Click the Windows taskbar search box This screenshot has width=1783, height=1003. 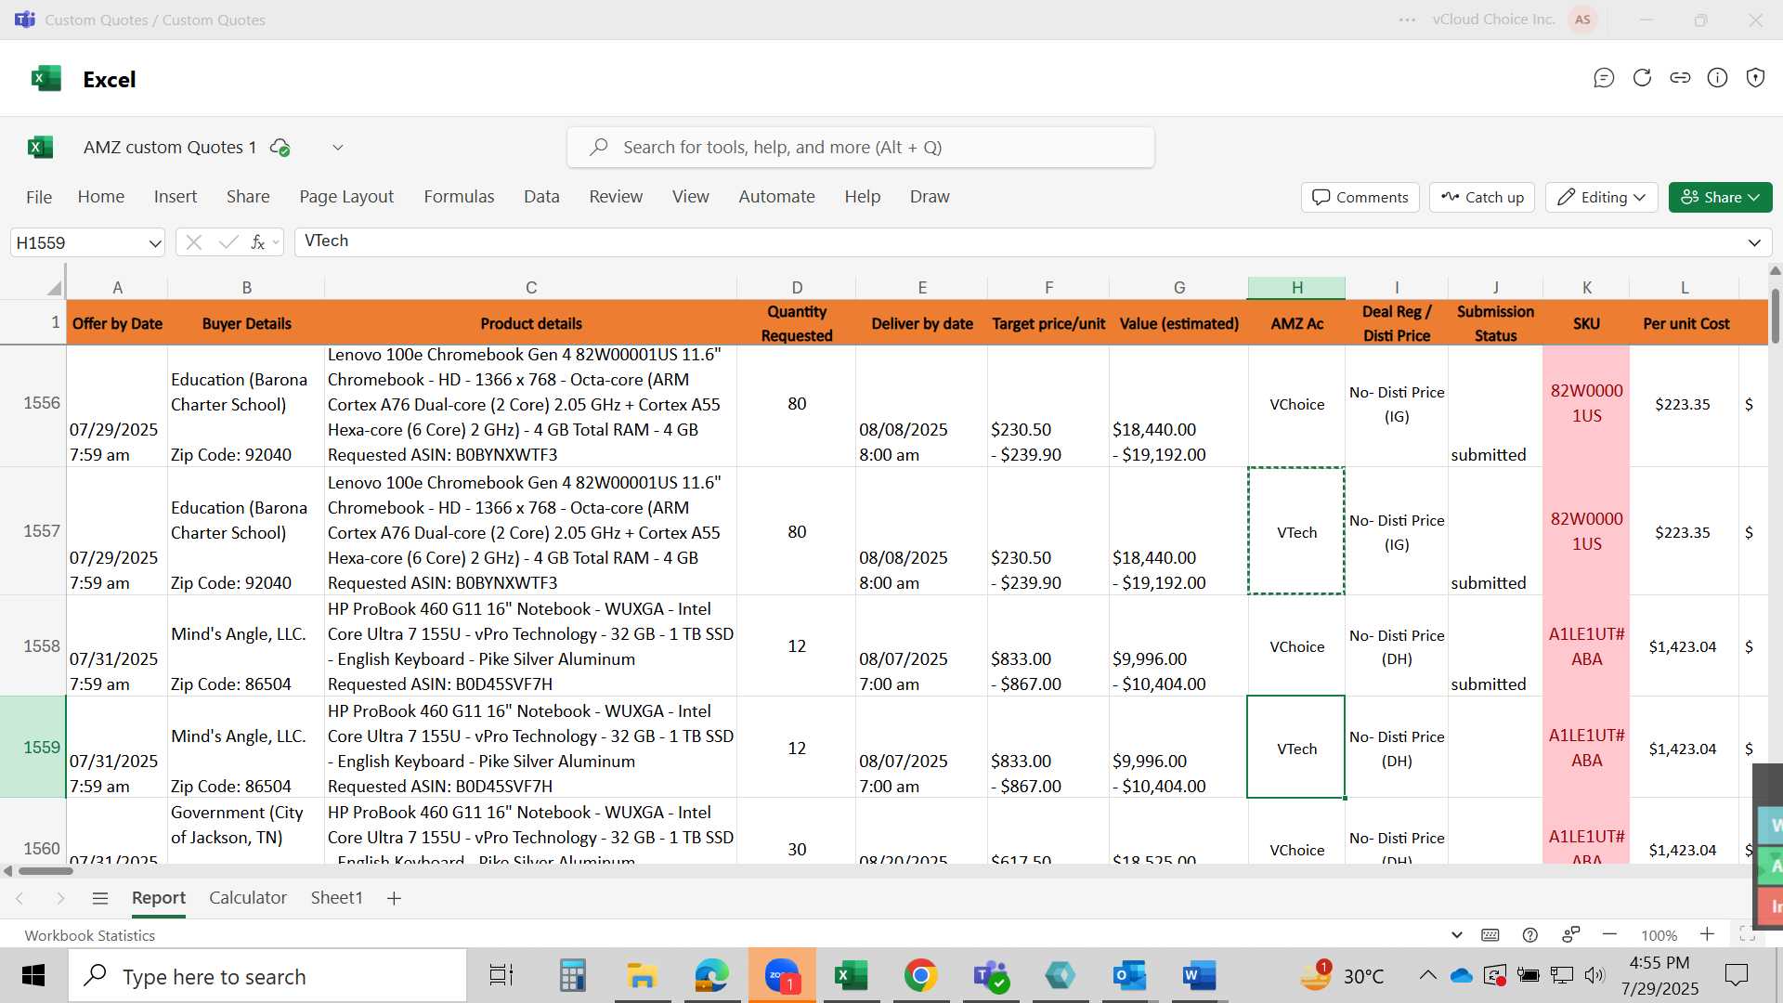click(x=267, y=976)
